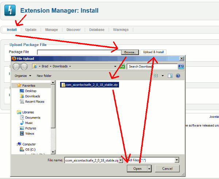Switch to the Update tab

[x=31, y=30]
